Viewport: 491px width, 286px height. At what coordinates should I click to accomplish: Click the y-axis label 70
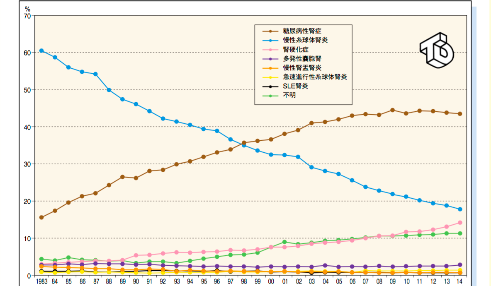[x=27, y=16]
